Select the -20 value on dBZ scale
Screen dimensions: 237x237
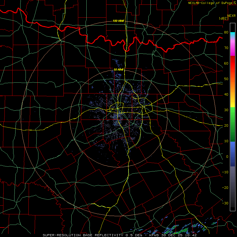(x=225, y=187)
